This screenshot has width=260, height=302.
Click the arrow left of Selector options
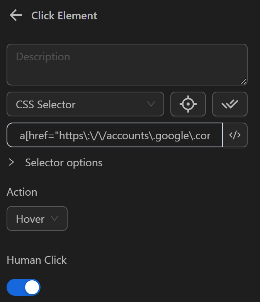12,162
